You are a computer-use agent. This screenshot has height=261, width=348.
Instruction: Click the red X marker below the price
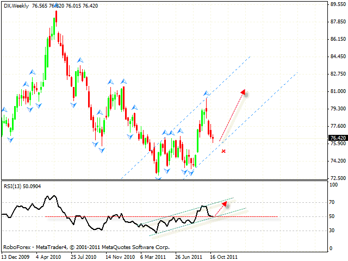click(223, 151)
